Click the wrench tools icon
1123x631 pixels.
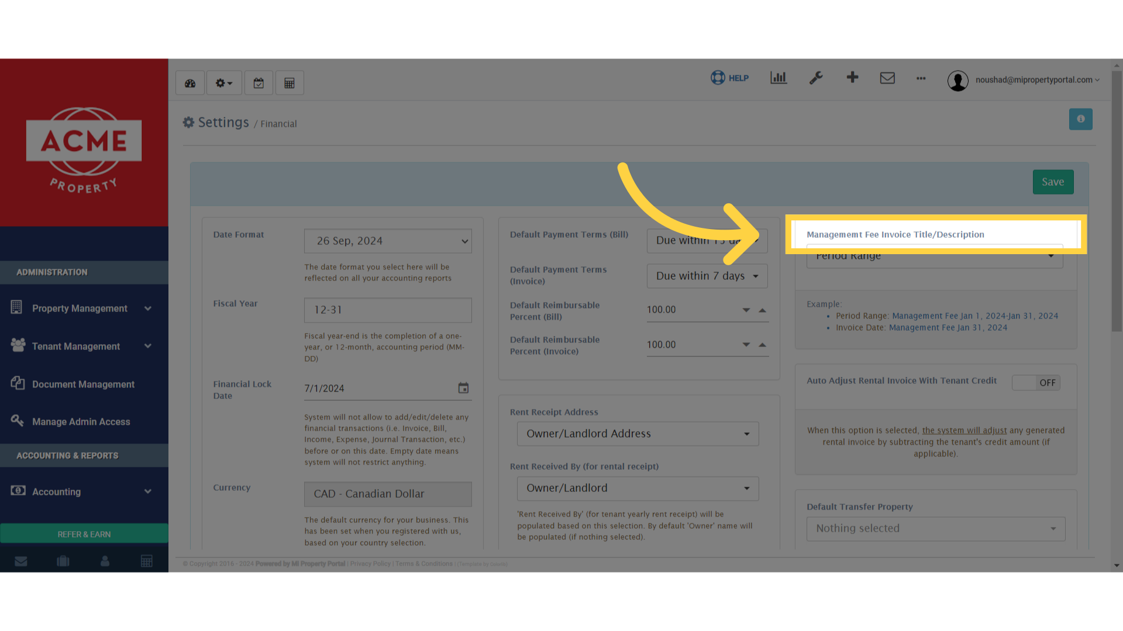pos(816,78)
